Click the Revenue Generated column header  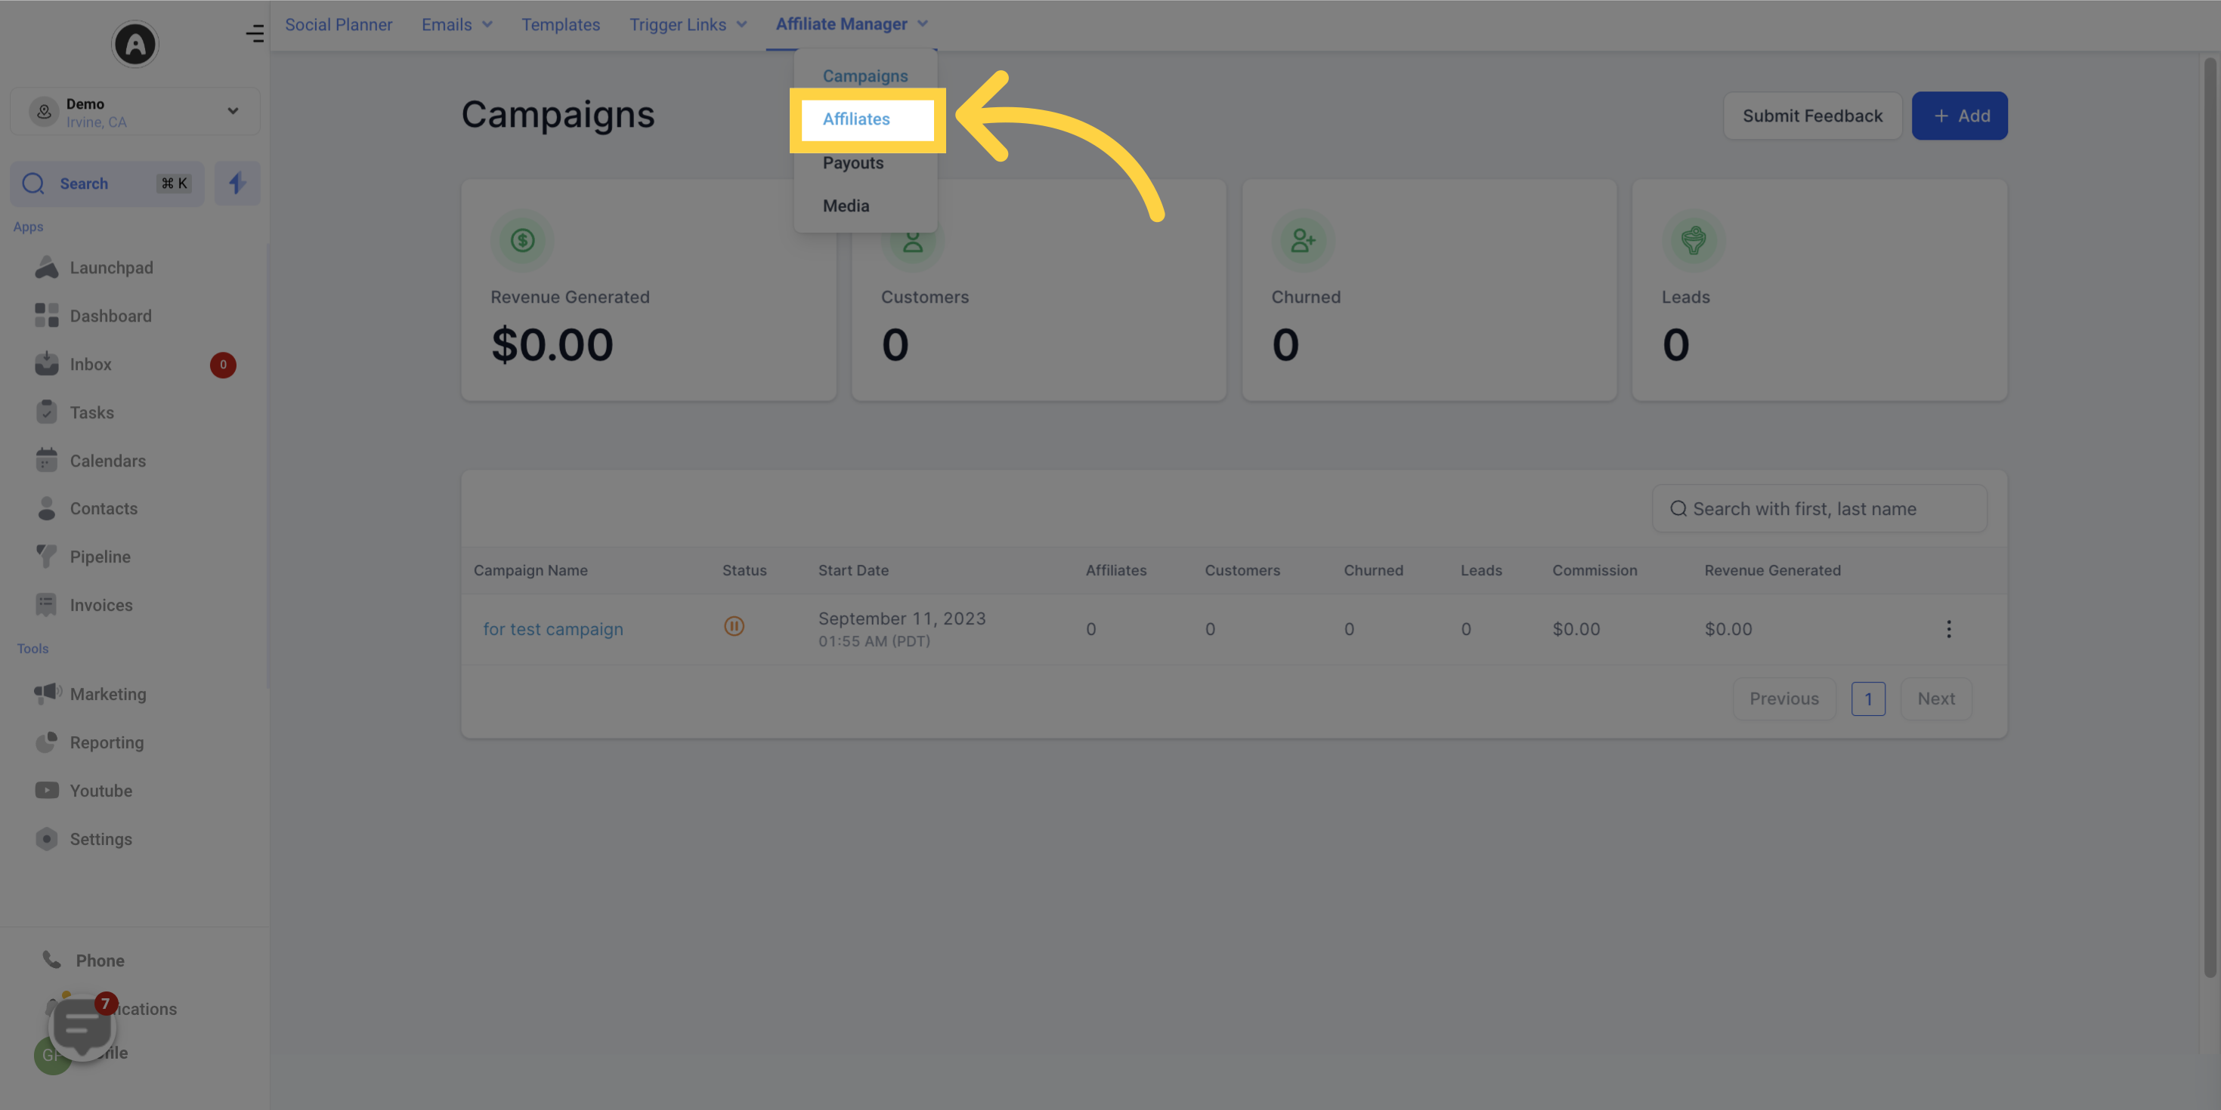1772,571
